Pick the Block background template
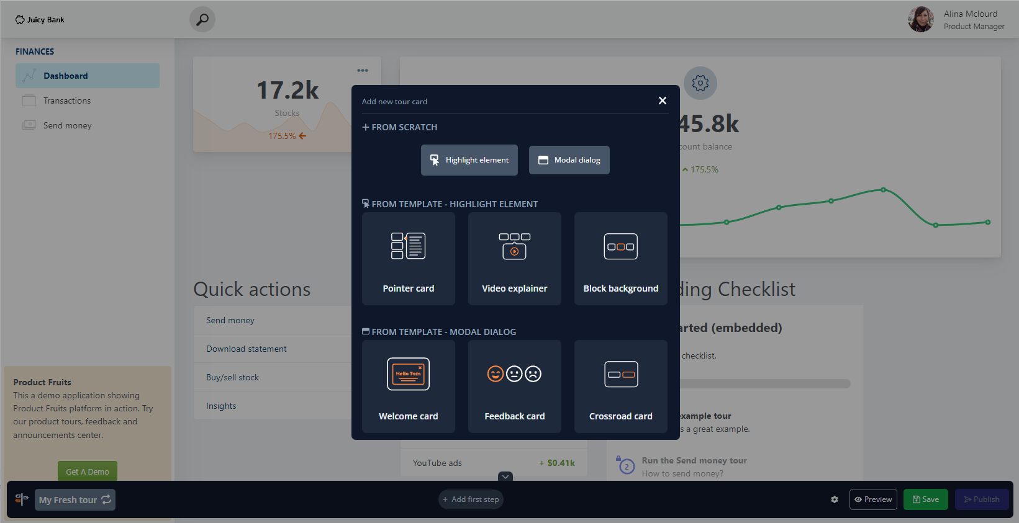1019x523 pixels. (620, 259)
